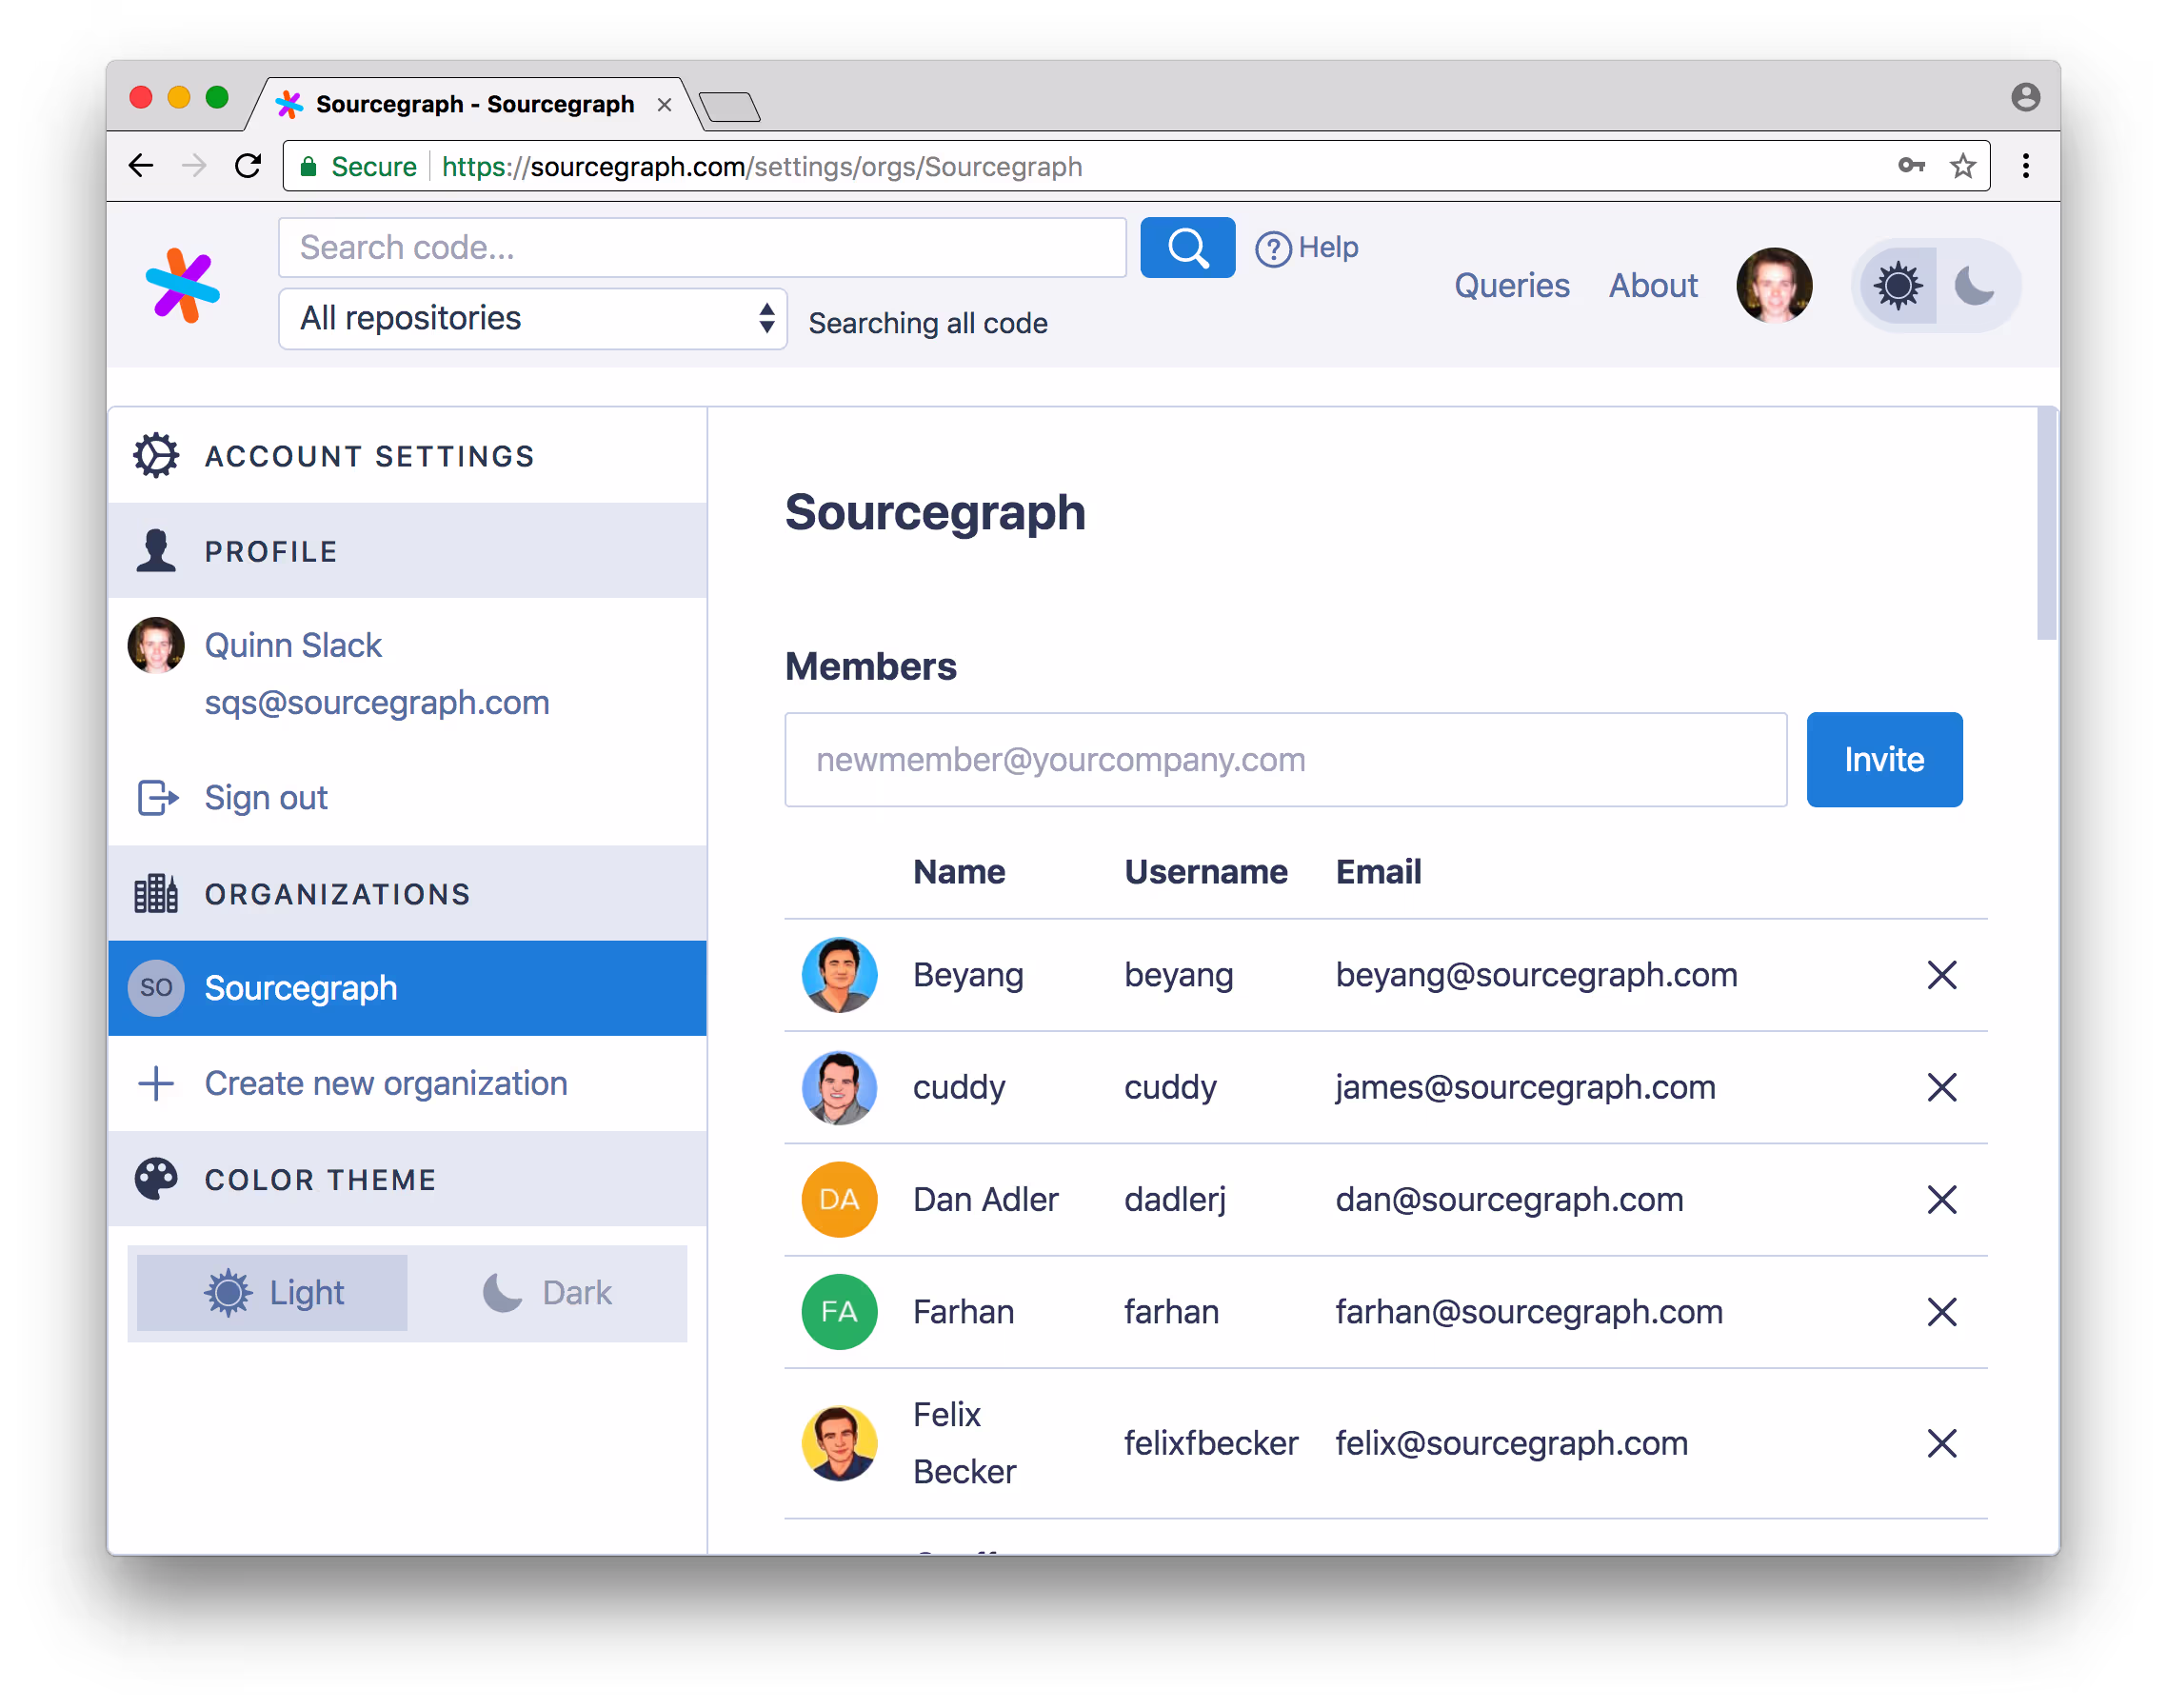The height and width of the screenshot is (1708, 2167).
Task: Click the Profile silhouette icon
Action: 156,551
